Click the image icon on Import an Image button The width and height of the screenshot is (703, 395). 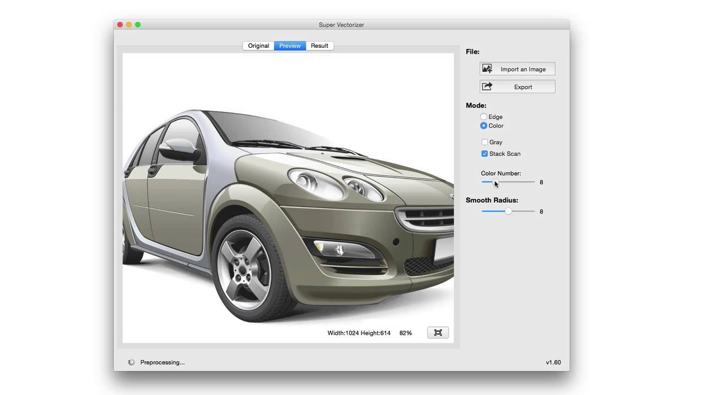click(x=487, y=68)
